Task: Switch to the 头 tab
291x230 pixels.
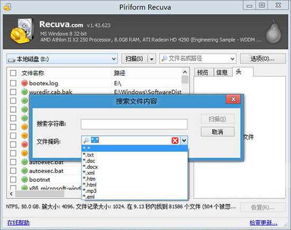Action: [x=242, y=71]
